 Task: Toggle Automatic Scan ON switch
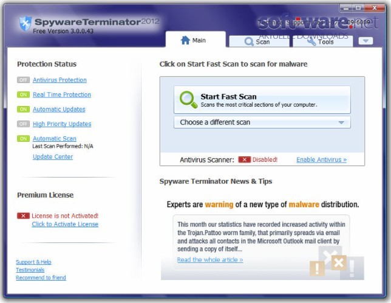click(24, 138)
